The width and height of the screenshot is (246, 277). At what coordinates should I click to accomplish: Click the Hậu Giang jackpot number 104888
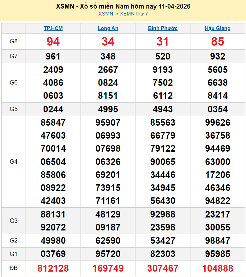218,268
